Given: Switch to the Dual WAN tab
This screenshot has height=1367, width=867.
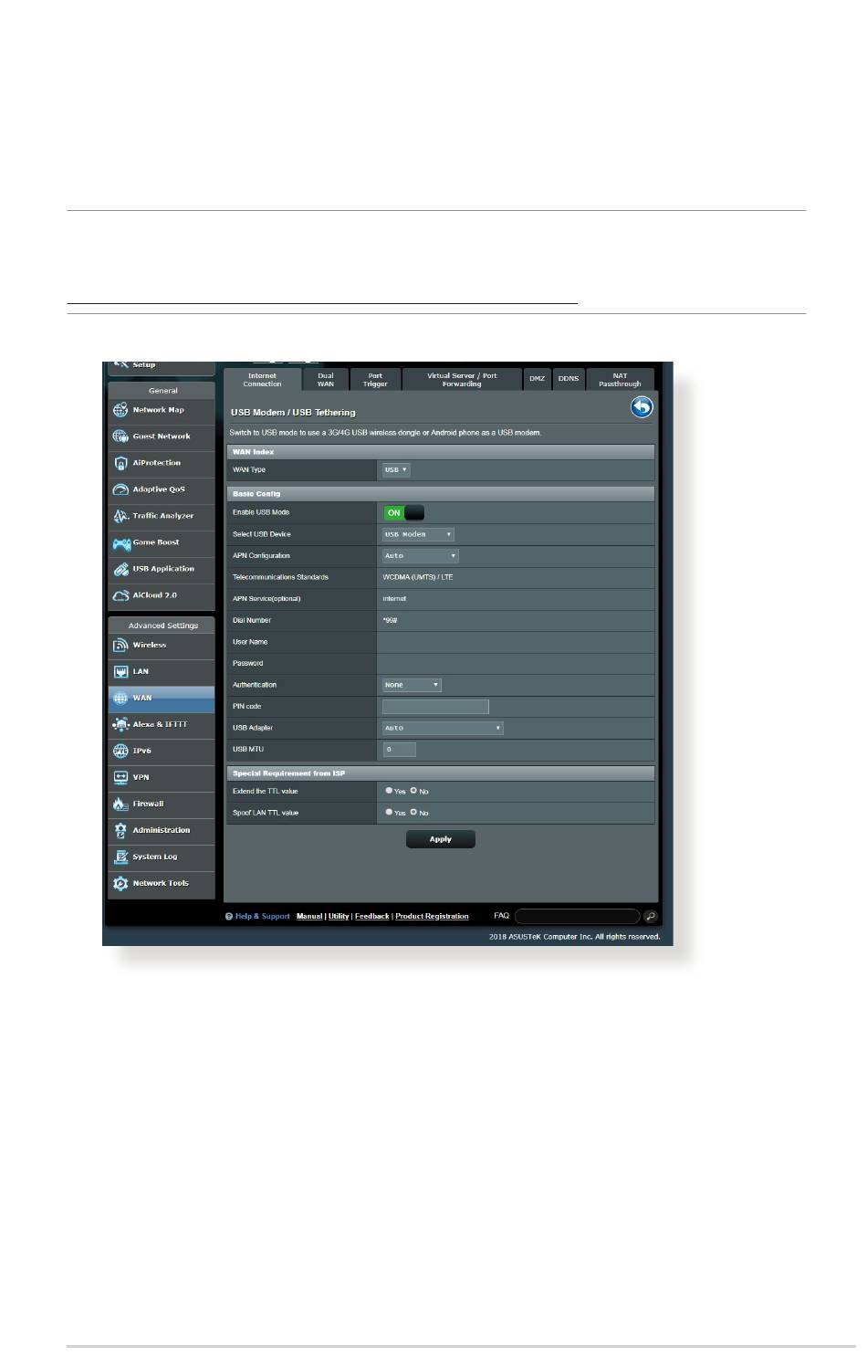Looking at the screenshot, I should (x=326, y=379).
